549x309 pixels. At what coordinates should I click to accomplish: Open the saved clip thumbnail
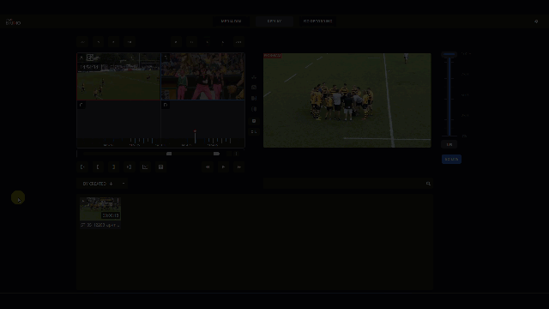100,209
